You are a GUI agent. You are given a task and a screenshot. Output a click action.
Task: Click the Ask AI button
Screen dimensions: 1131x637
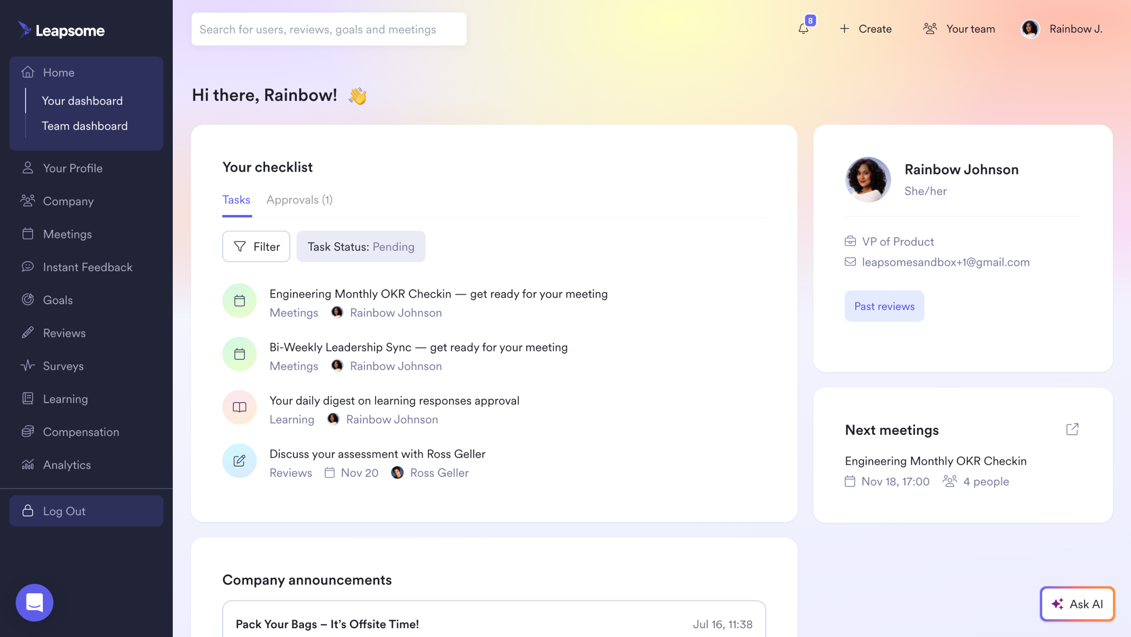[x=1077, y=604]
